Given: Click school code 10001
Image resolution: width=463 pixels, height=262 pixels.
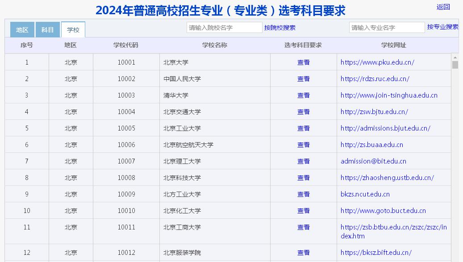Looking at the screenshot, I should pos(126,62).
